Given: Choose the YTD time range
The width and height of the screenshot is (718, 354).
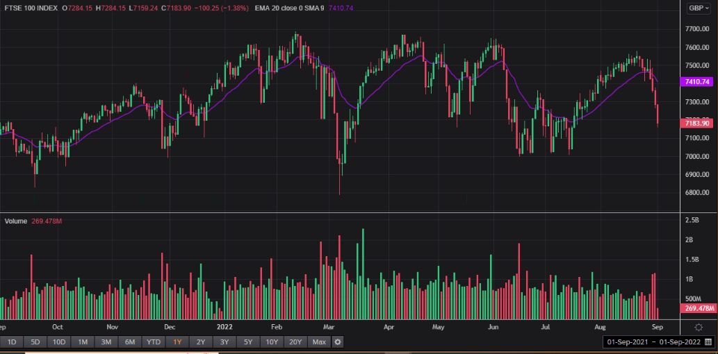Looking at the screenshot, I should [154, 342].
